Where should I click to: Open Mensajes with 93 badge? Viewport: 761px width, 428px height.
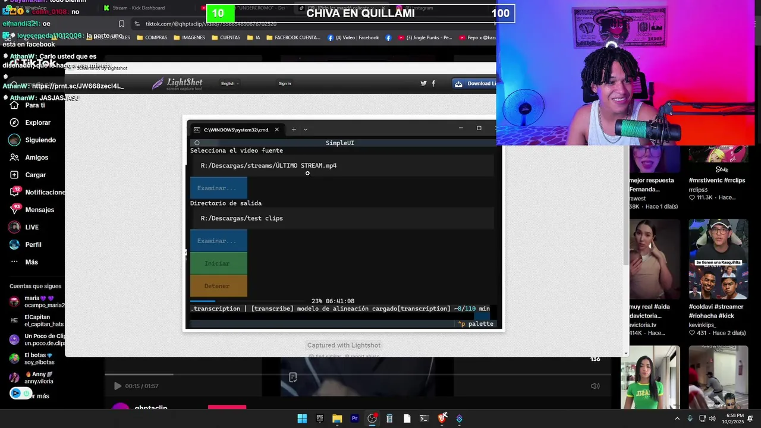pos(32,210)
